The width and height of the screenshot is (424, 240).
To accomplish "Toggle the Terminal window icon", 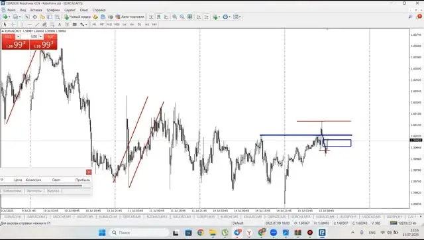I will click(50, 17).
